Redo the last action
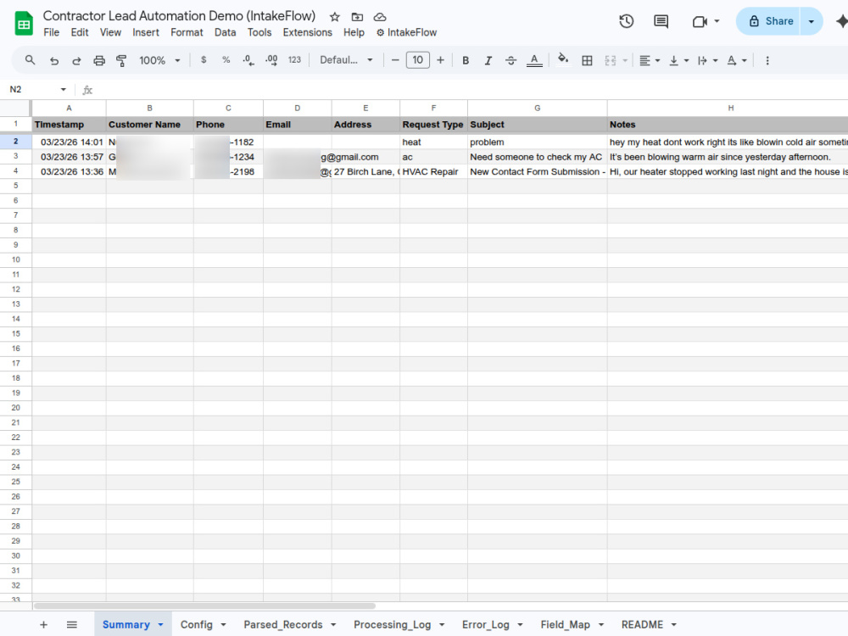The height and width of the screenshot is (636, 848). pyautogui.click(x=76, y=60)
